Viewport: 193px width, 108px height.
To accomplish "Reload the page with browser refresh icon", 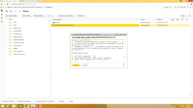I will pos(8,4).
